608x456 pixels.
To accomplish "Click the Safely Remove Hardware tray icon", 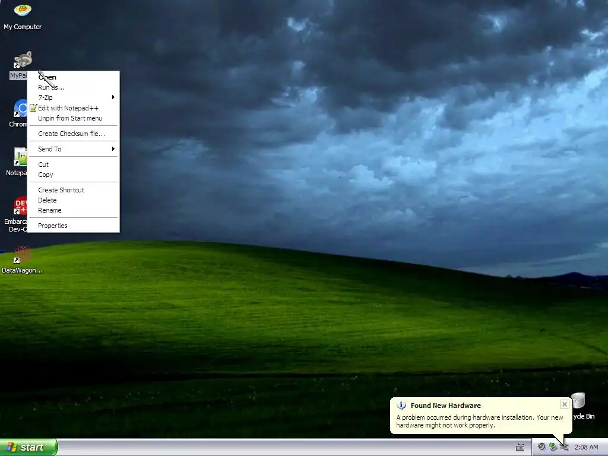I will pos(553,447).
